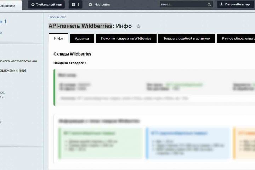
Task: Click the Склады Wildberries heading
Action: [72, 54]
